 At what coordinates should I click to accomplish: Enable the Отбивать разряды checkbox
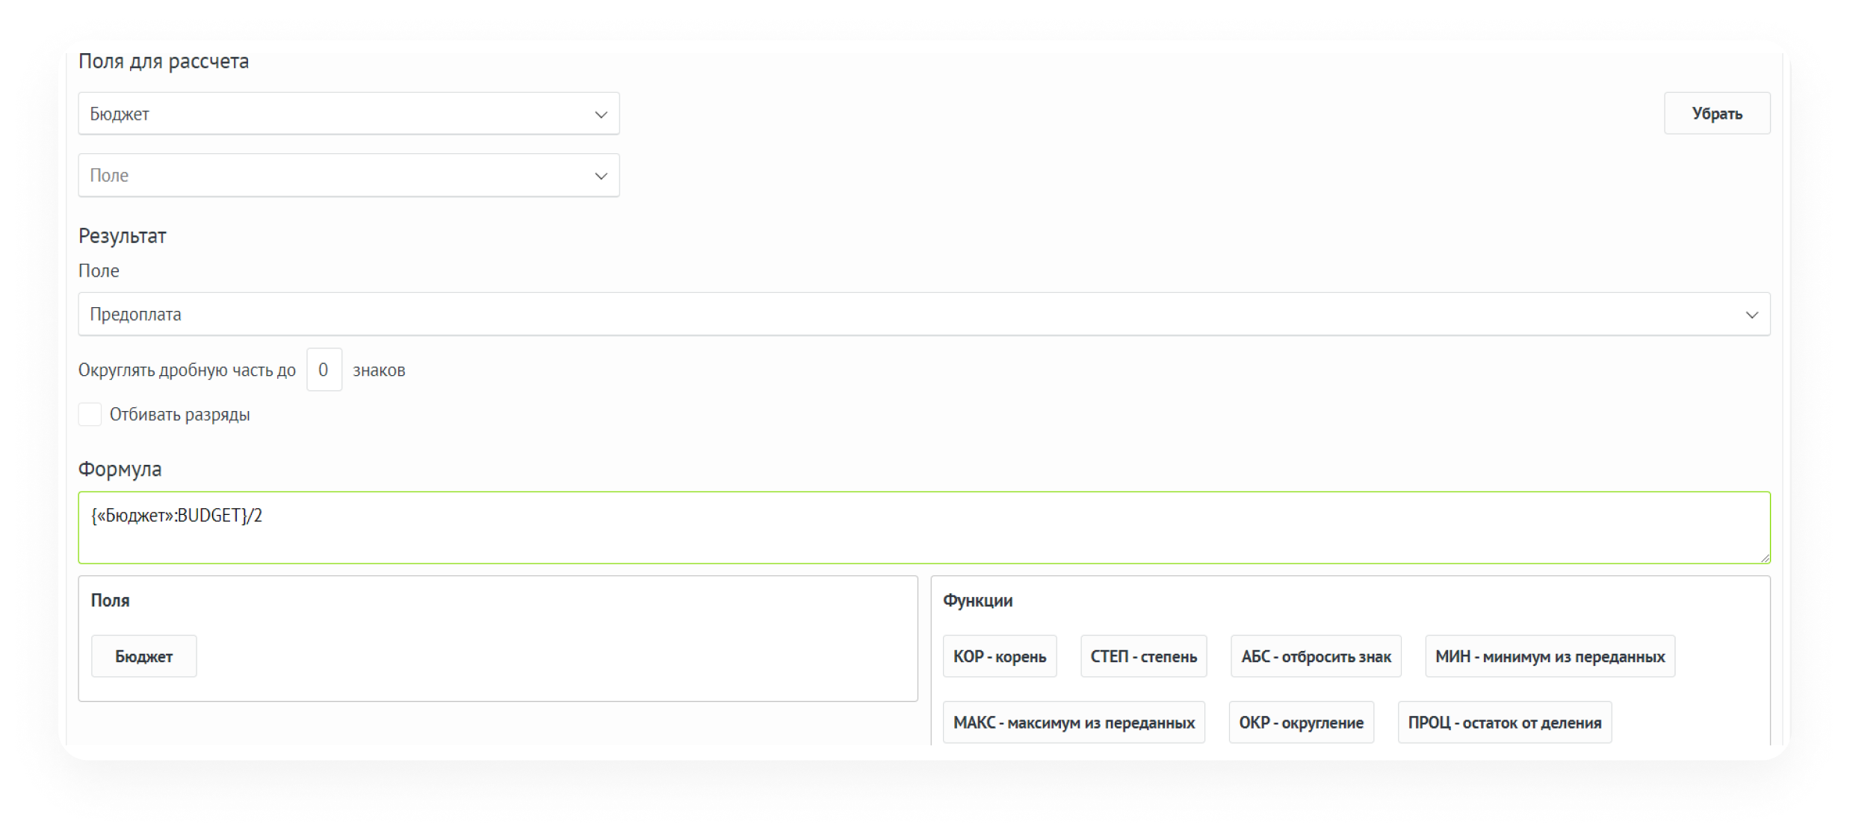(x=90, y=414)
